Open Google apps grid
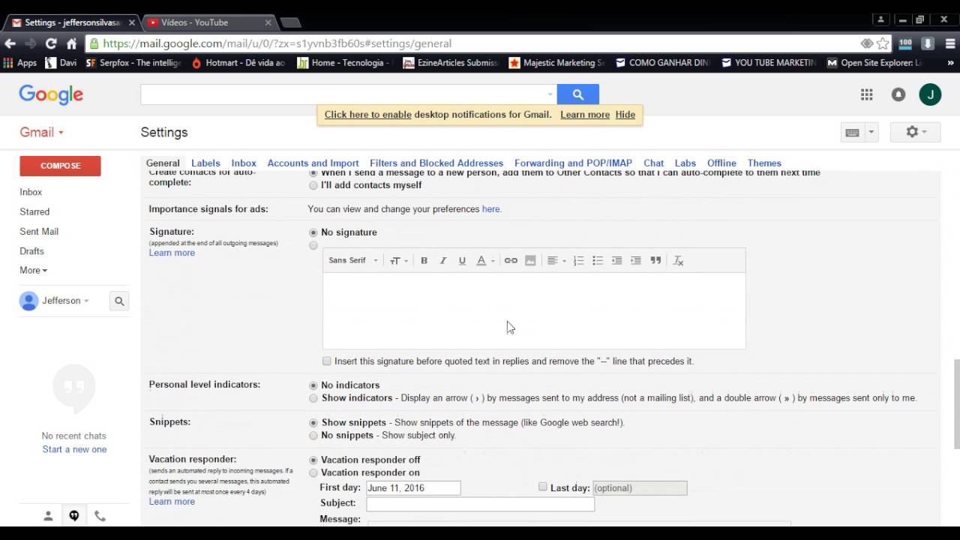960x540 pixels. (866, 94)
